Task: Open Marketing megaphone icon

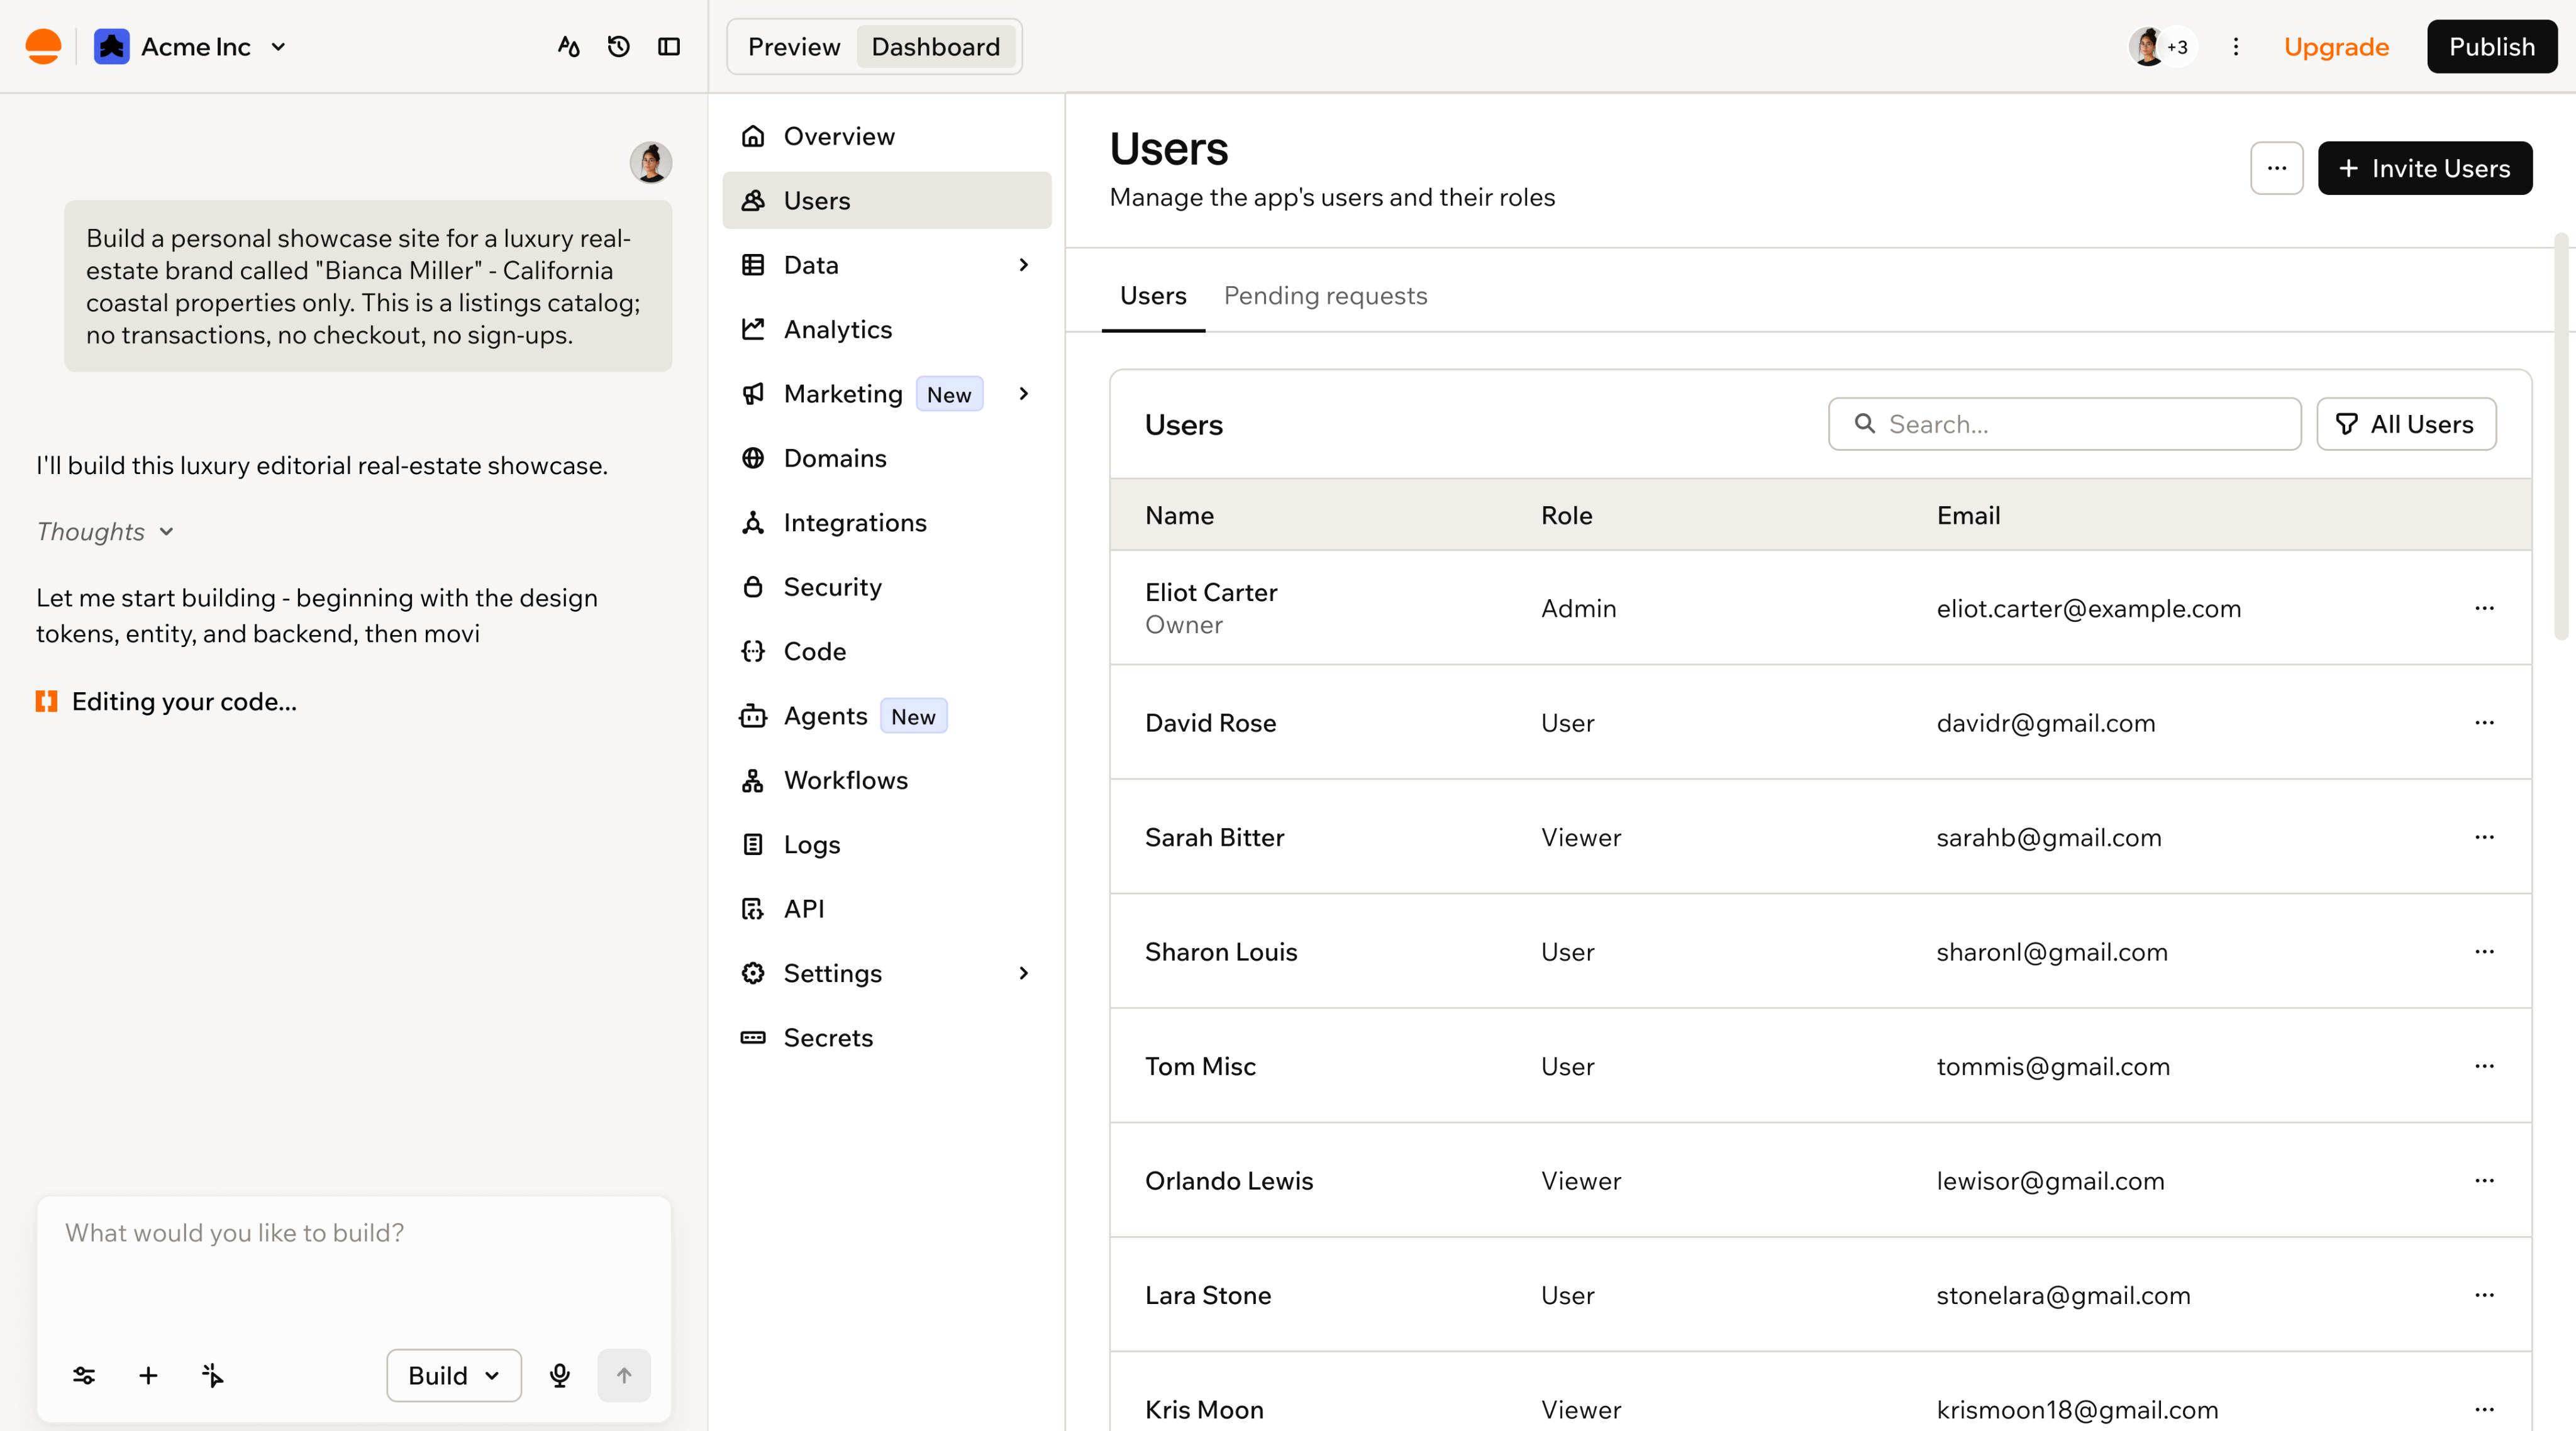Action: (x=753, y=394)
